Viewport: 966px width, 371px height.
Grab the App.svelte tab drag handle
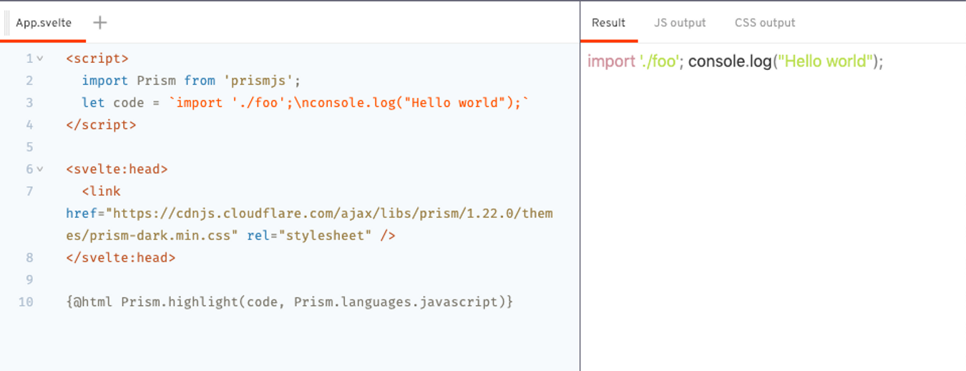pos(7,22)
